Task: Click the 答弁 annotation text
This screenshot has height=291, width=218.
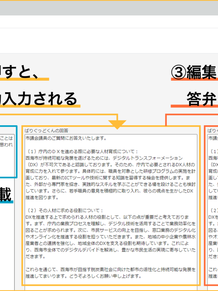Action: tap(202, 99)
